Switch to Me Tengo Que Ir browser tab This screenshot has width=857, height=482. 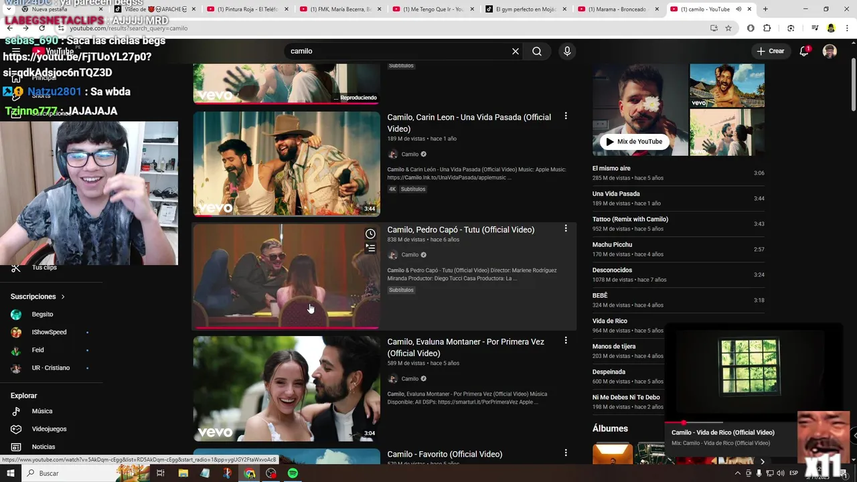coord(431,9)
